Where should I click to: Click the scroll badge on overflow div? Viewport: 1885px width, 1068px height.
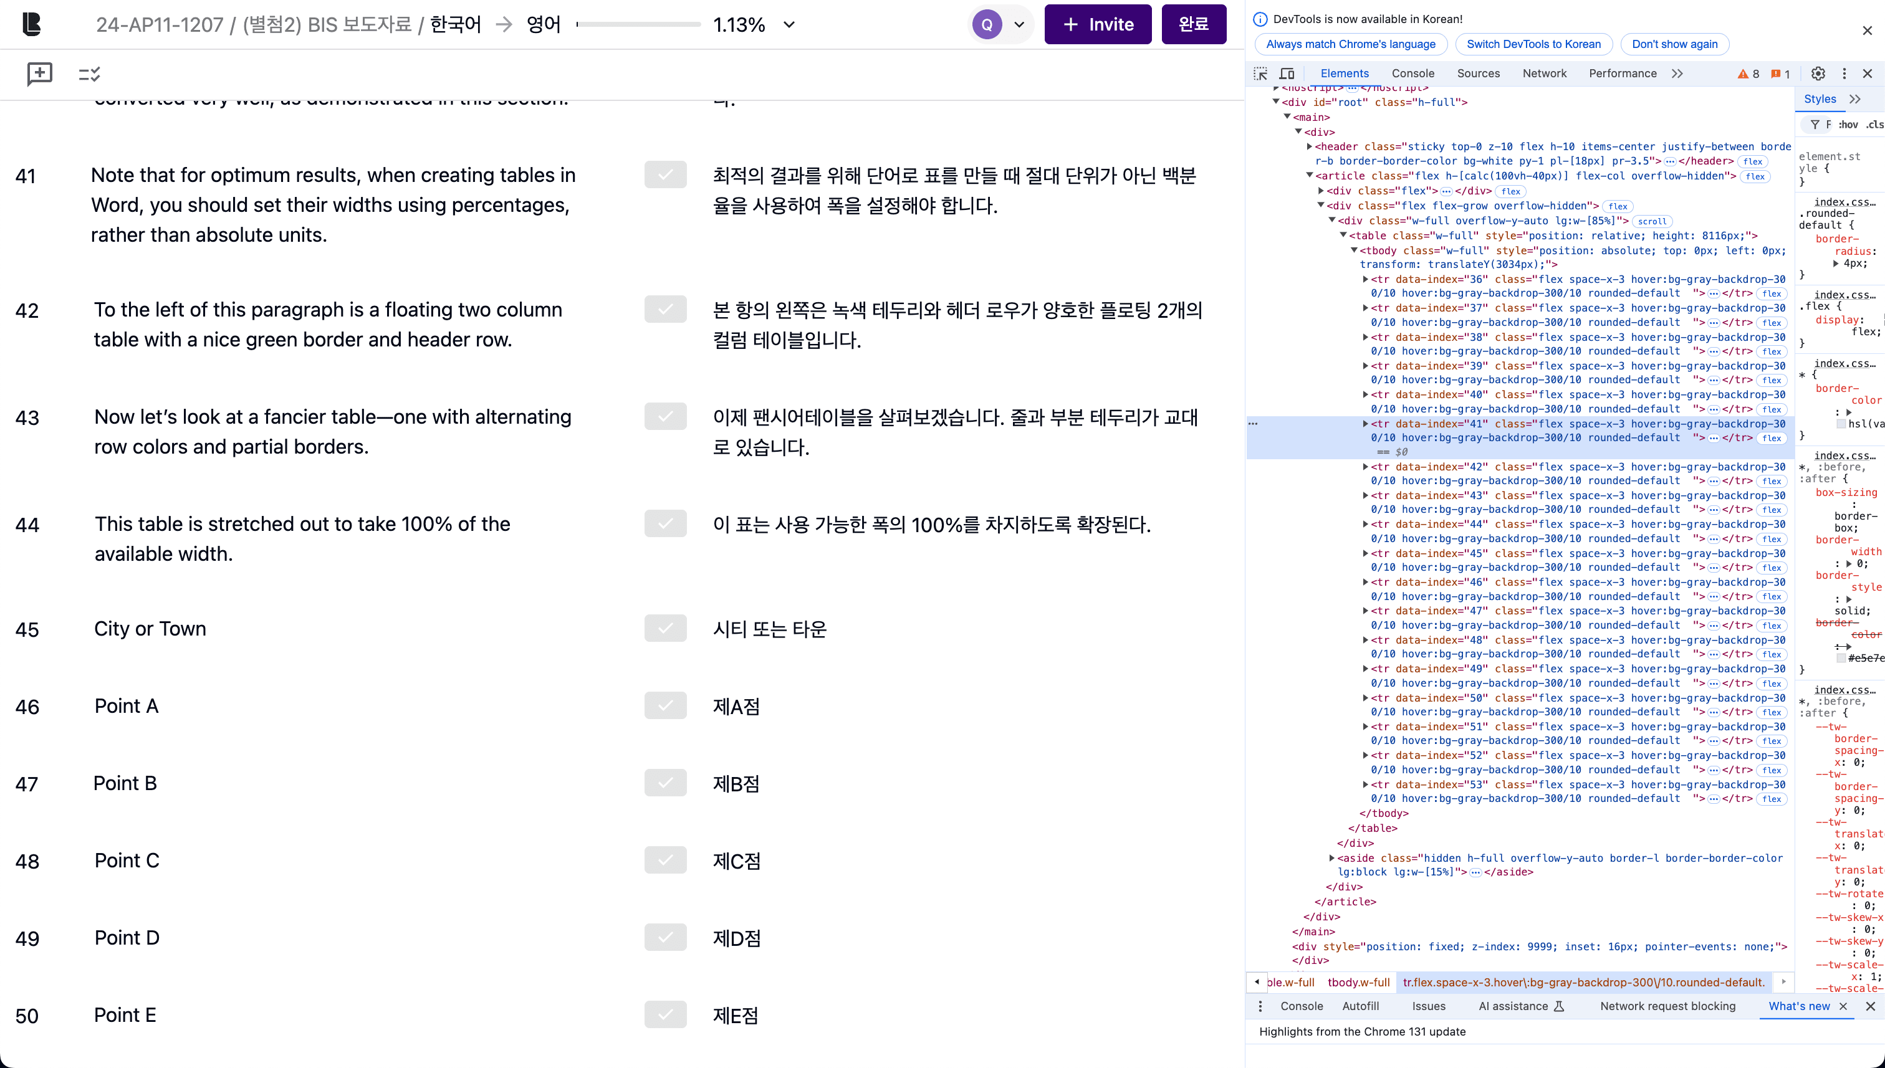[1652, 222]
